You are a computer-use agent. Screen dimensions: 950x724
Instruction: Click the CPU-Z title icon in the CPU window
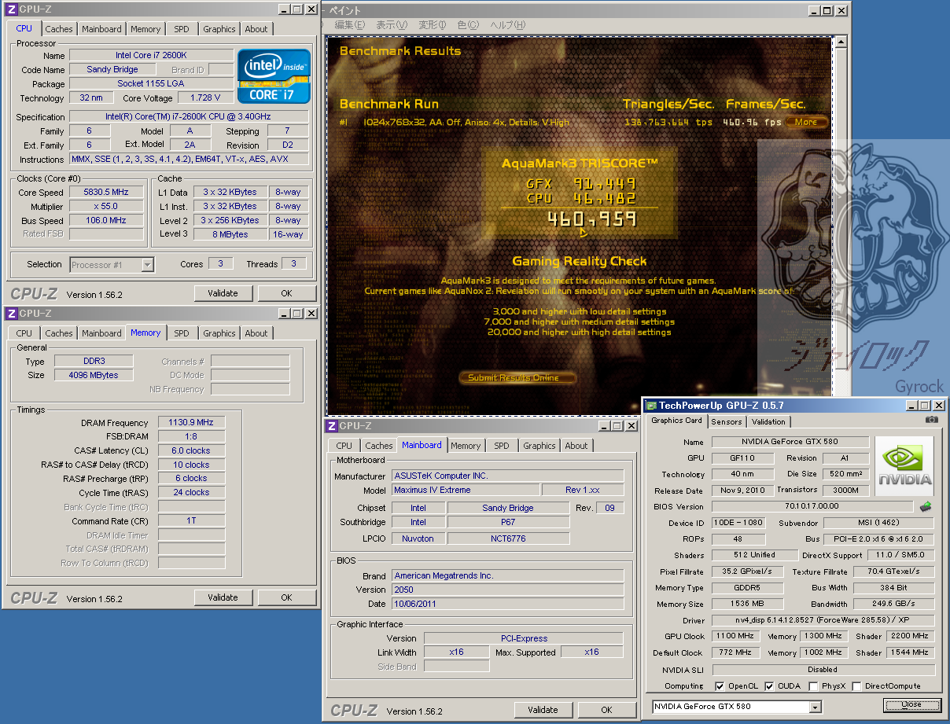(x=11, y=9)
